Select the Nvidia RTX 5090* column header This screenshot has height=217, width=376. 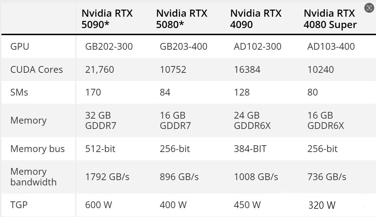pos(107,19)
